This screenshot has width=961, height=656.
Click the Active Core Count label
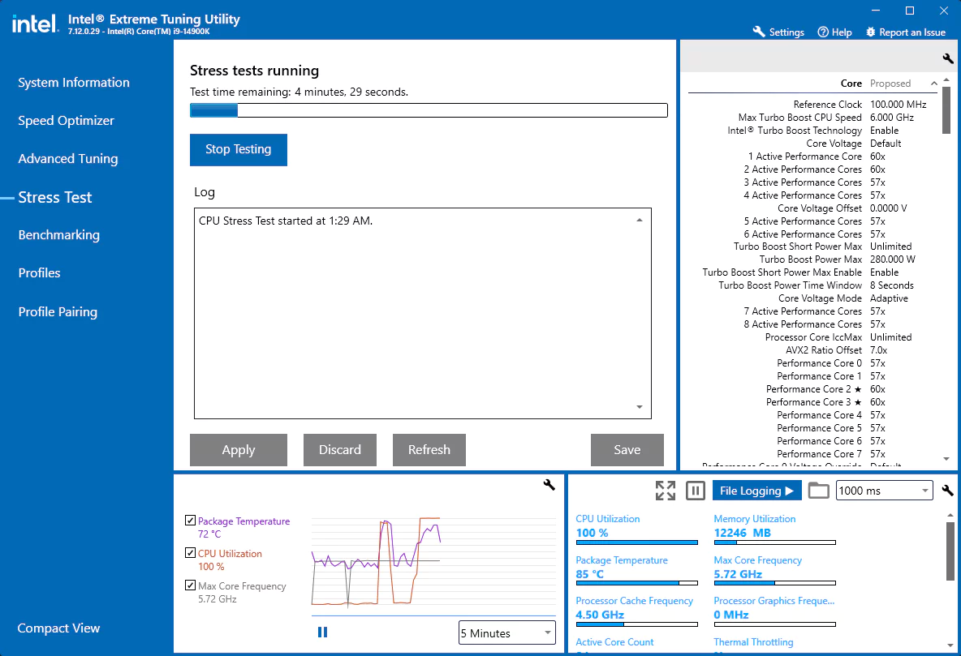coord(614,642)
